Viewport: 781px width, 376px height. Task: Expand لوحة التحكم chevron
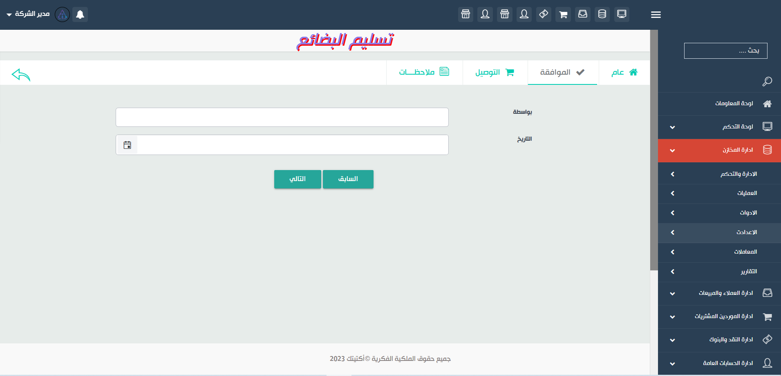672,127
